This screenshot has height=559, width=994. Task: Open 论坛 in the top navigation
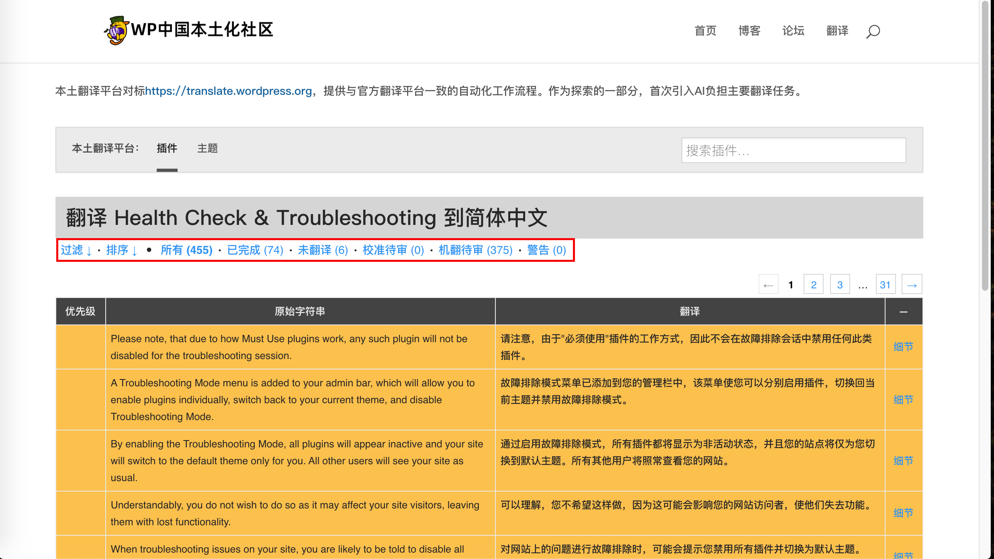click(793, 31)
